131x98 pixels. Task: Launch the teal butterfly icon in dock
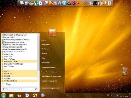[64, 3]
